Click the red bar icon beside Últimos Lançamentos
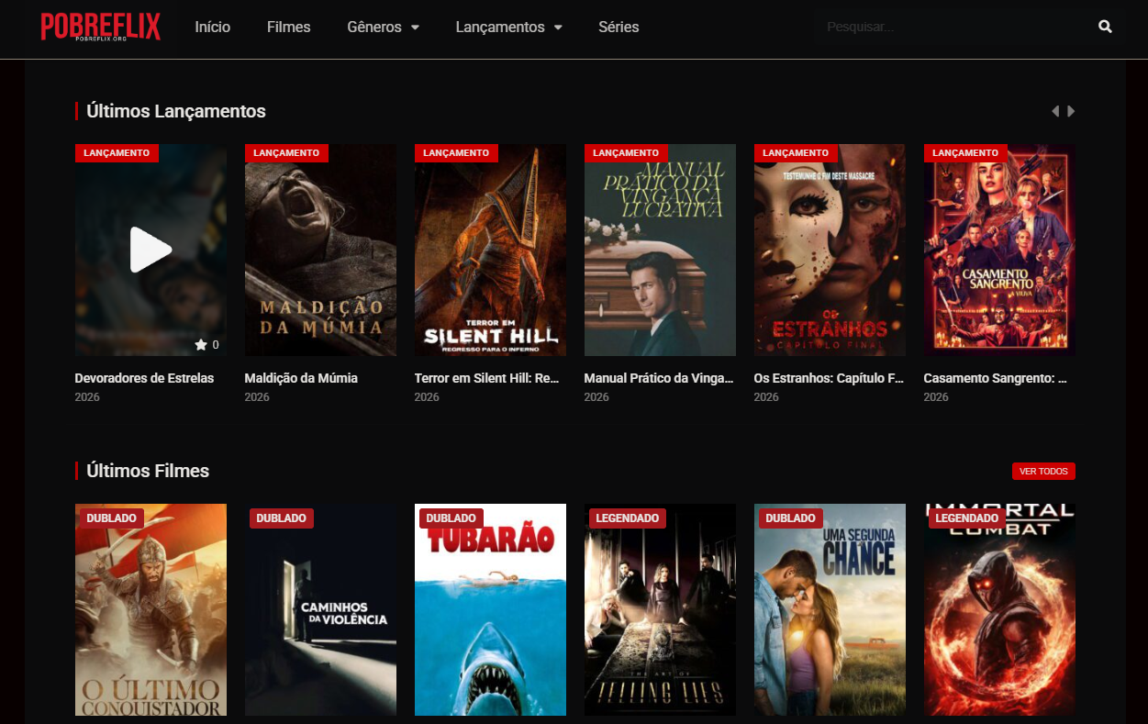 click(x=76, y=110)
